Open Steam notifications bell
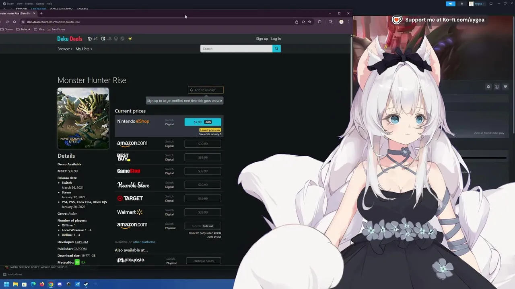 tap(461, 4)
